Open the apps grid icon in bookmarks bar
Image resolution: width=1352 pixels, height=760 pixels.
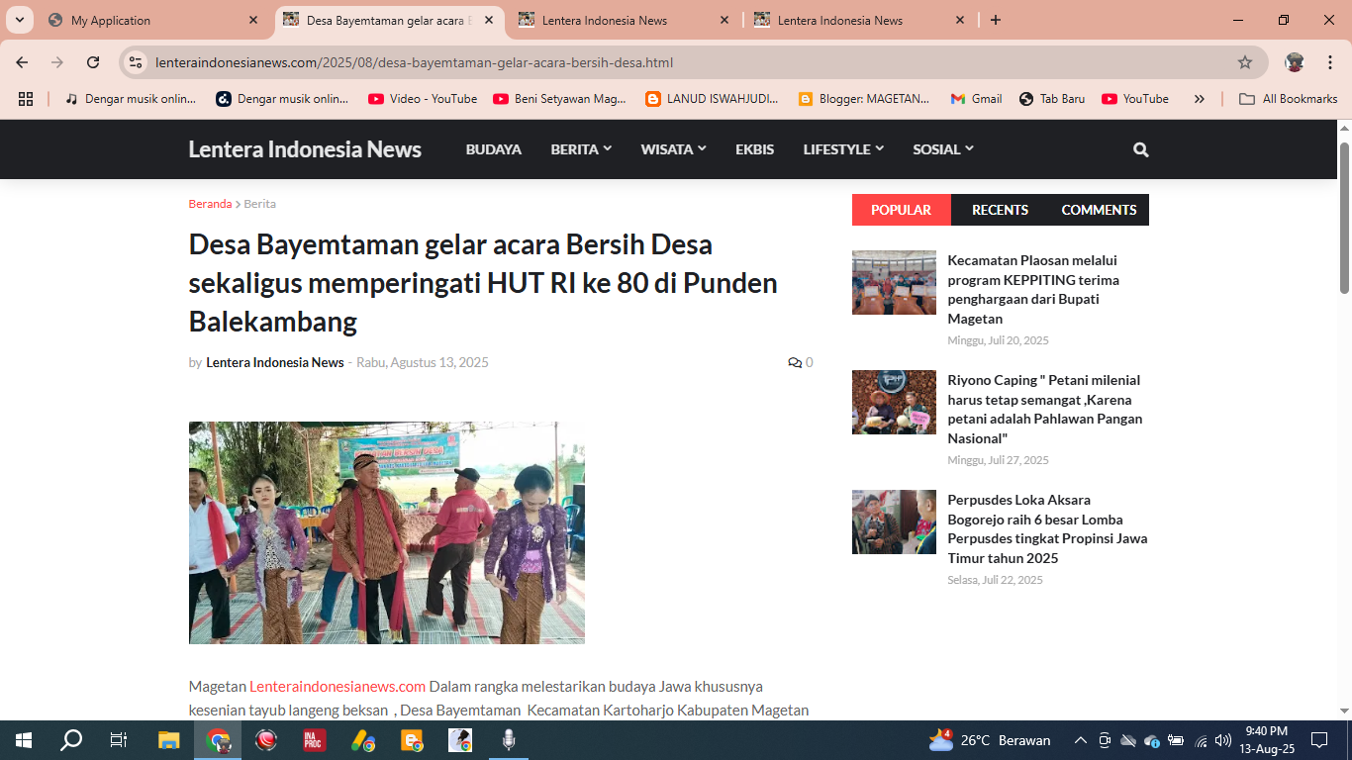click(x=26, y=99)
